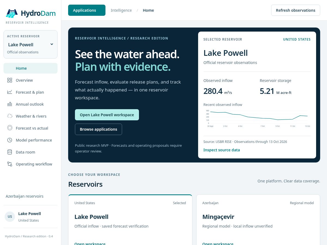Click the Weather & rivers cloud icon

(x=10, y=116)
